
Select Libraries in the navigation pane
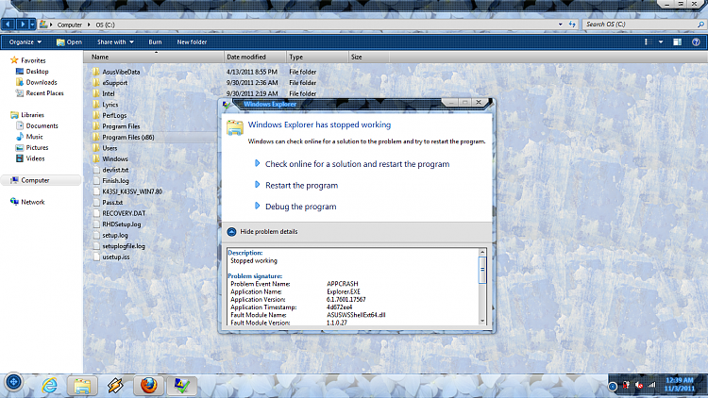click(27, 115)
